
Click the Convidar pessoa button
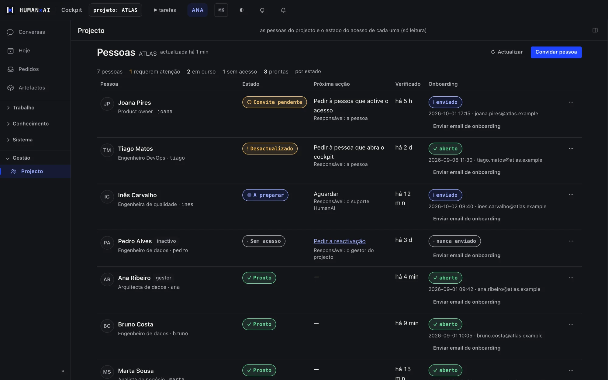coord(556,52)
